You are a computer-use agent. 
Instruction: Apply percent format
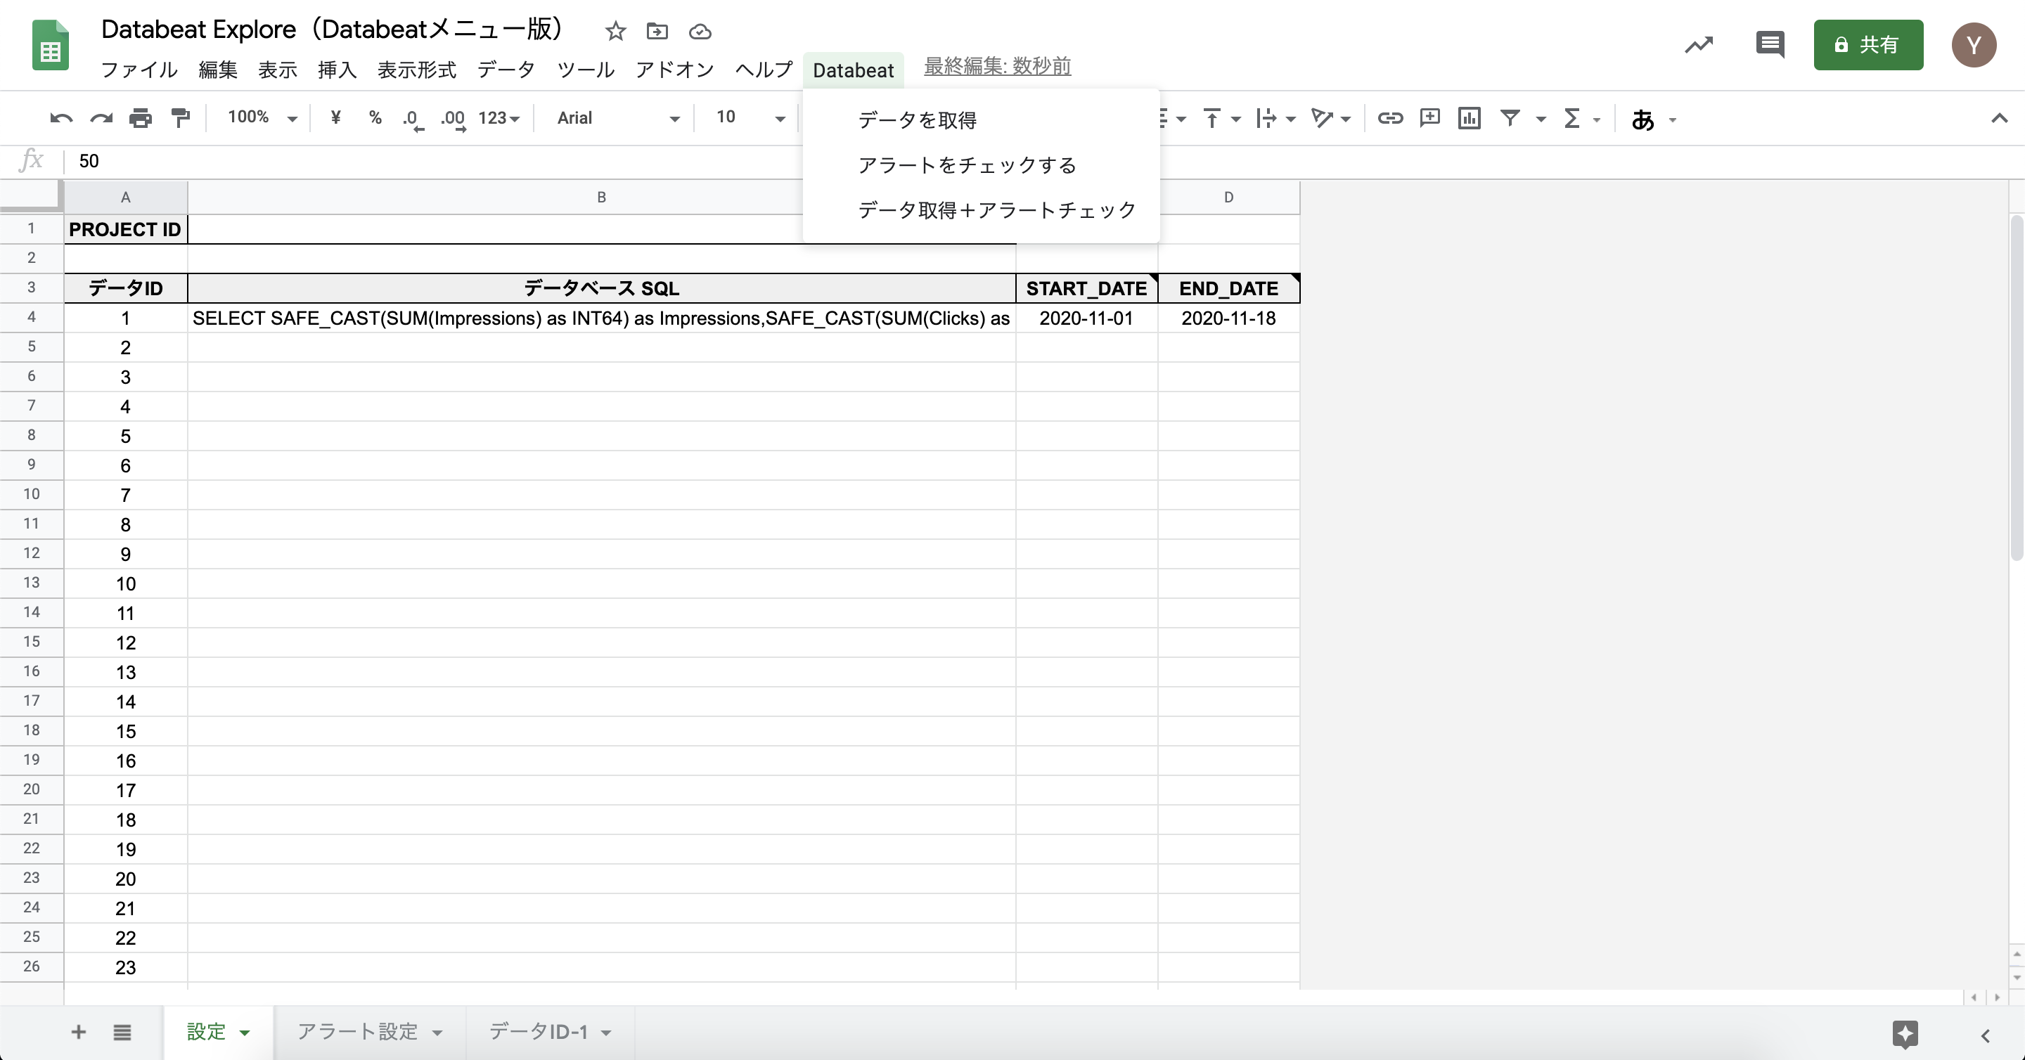tap(375, 118)
